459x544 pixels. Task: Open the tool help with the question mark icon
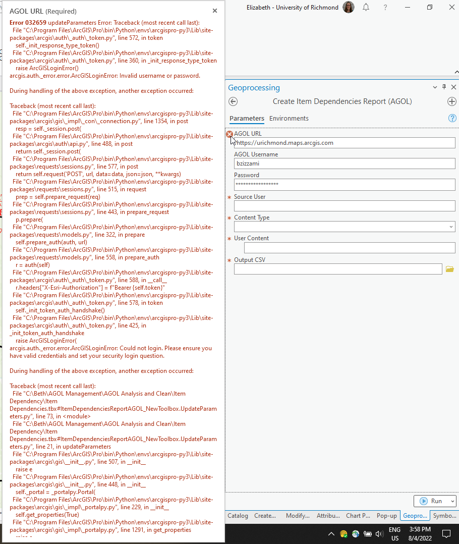pyautogui.click(x=452, y=118)
